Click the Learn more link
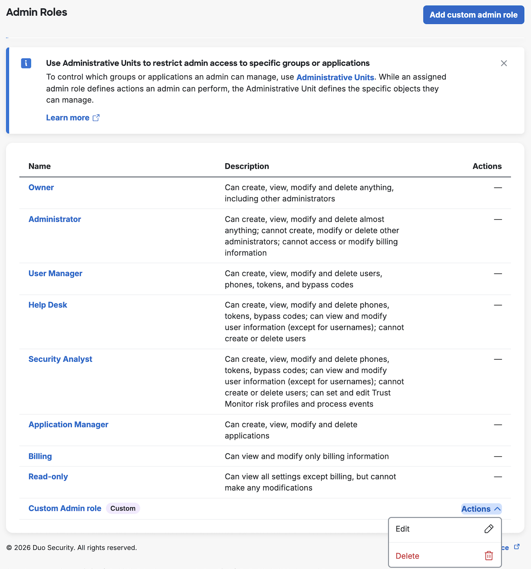The image size is (531, 569). 68,117
